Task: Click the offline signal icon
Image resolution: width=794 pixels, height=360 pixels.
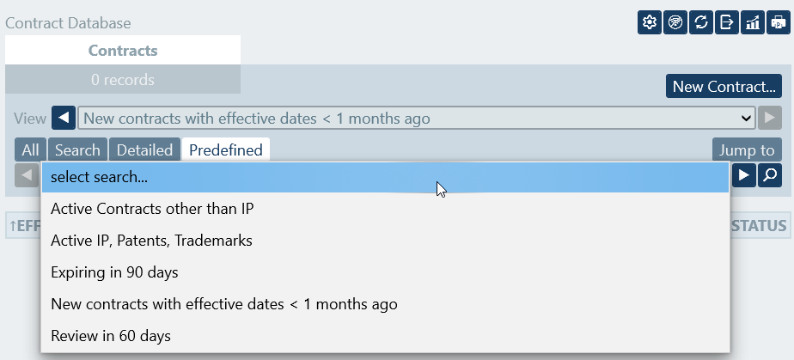Action: [675, 23]
